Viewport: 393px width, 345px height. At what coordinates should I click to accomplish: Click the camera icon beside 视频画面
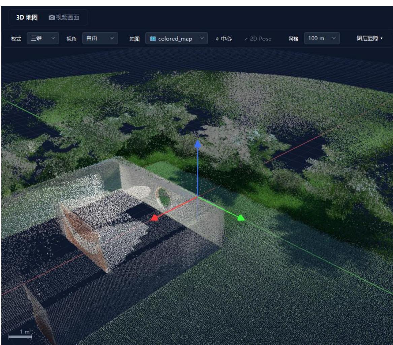click(52, 17)
